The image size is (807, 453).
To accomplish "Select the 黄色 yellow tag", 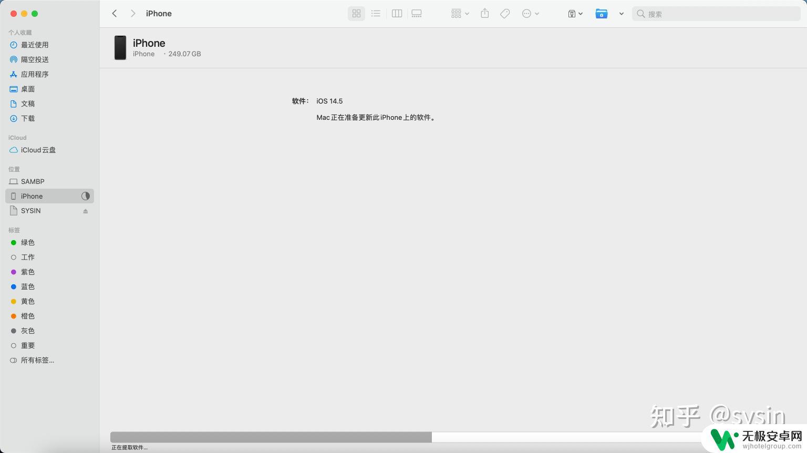I will (x=49, y=301).
